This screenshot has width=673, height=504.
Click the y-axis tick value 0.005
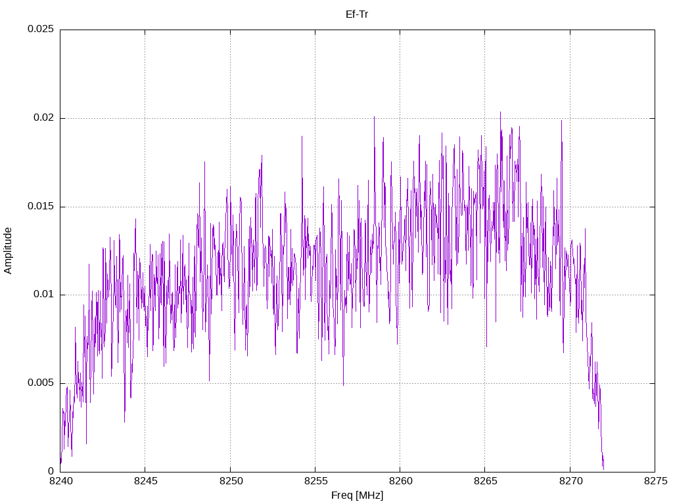[41, 383]
